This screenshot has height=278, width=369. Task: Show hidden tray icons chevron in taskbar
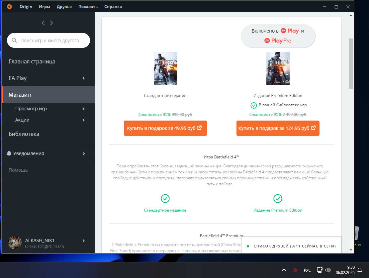(x=284, y=270)
